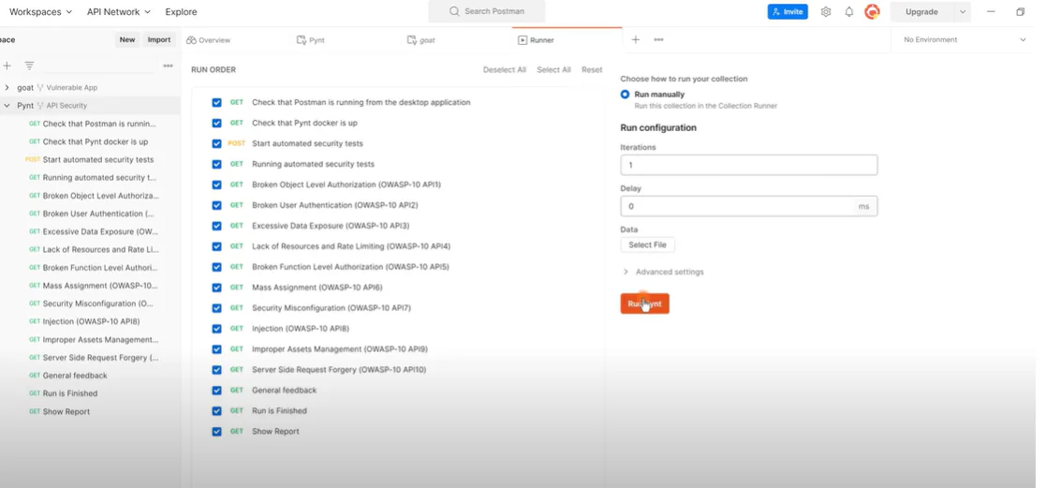Viewport: 1046px width, 488px height.
Task: Open the Upgrade dropdown arrow
Action: tap(962, 12)
